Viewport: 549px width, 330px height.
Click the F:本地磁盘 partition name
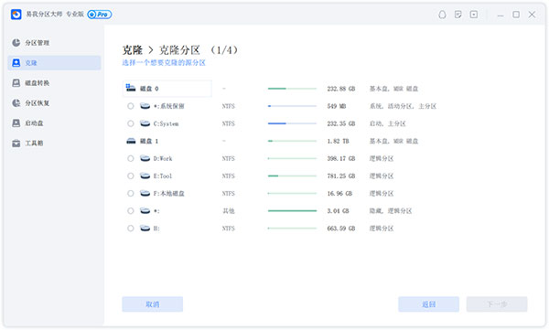168,194
